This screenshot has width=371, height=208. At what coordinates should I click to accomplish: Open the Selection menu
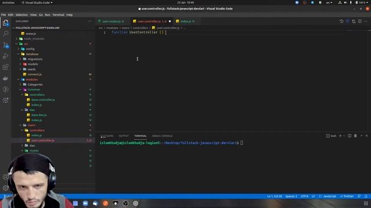(x=21, y=15)
